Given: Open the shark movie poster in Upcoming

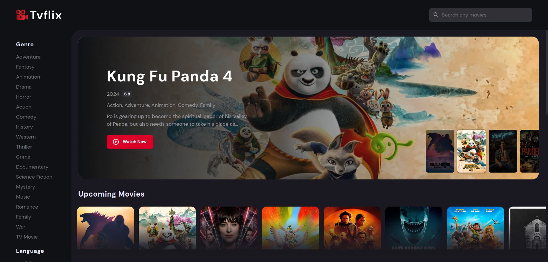Looking at the screenshot, I should click(x=414, y=228).
